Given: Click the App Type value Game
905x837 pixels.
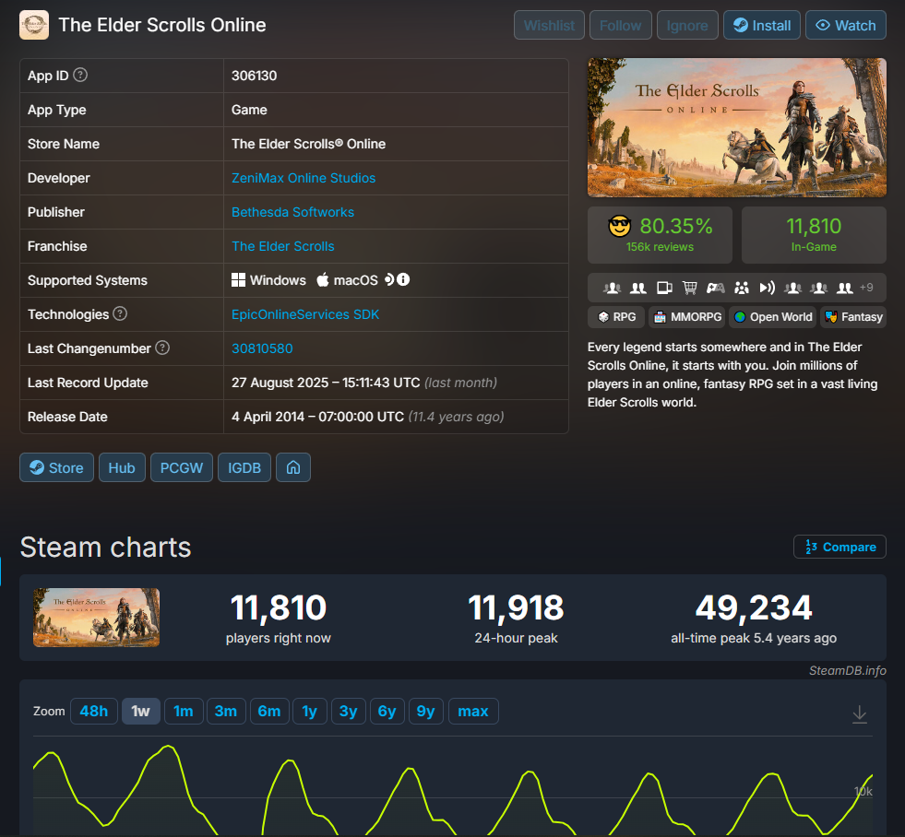Looking at the screenshot, I should (x=249, y=110).
